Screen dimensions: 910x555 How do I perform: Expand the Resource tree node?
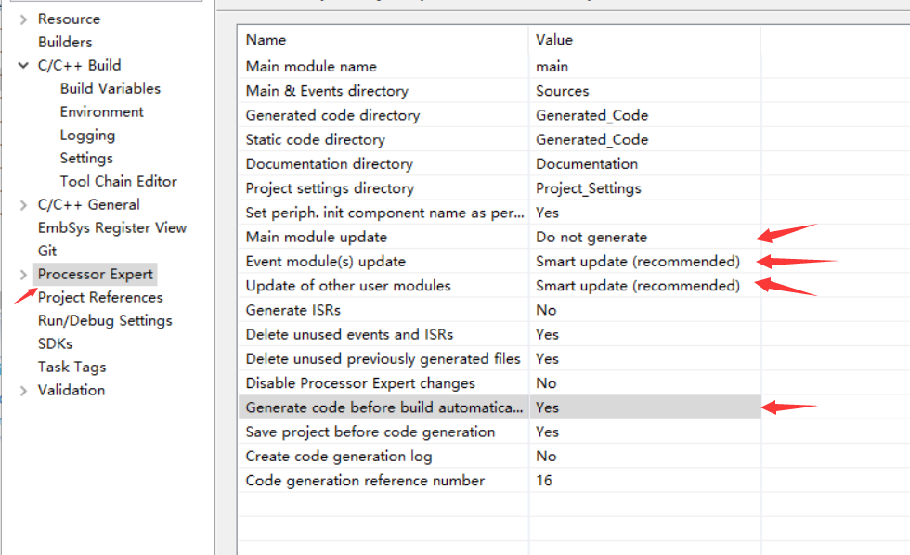tap(23, 19)
